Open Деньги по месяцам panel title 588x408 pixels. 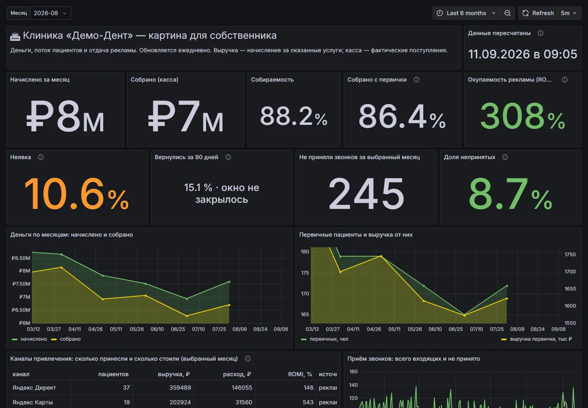tap(71, 235)
